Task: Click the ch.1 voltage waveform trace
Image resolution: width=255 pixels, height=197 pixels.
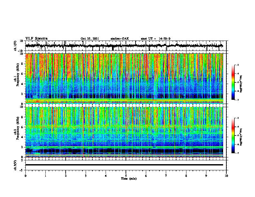Action: click(124, 46)
